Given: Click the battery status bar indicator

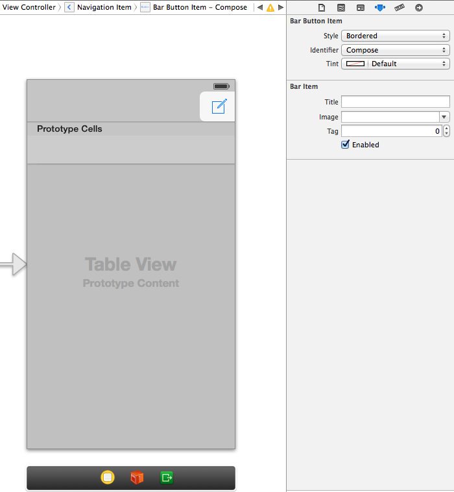Looking at the screenshot, I should (221, 86).
